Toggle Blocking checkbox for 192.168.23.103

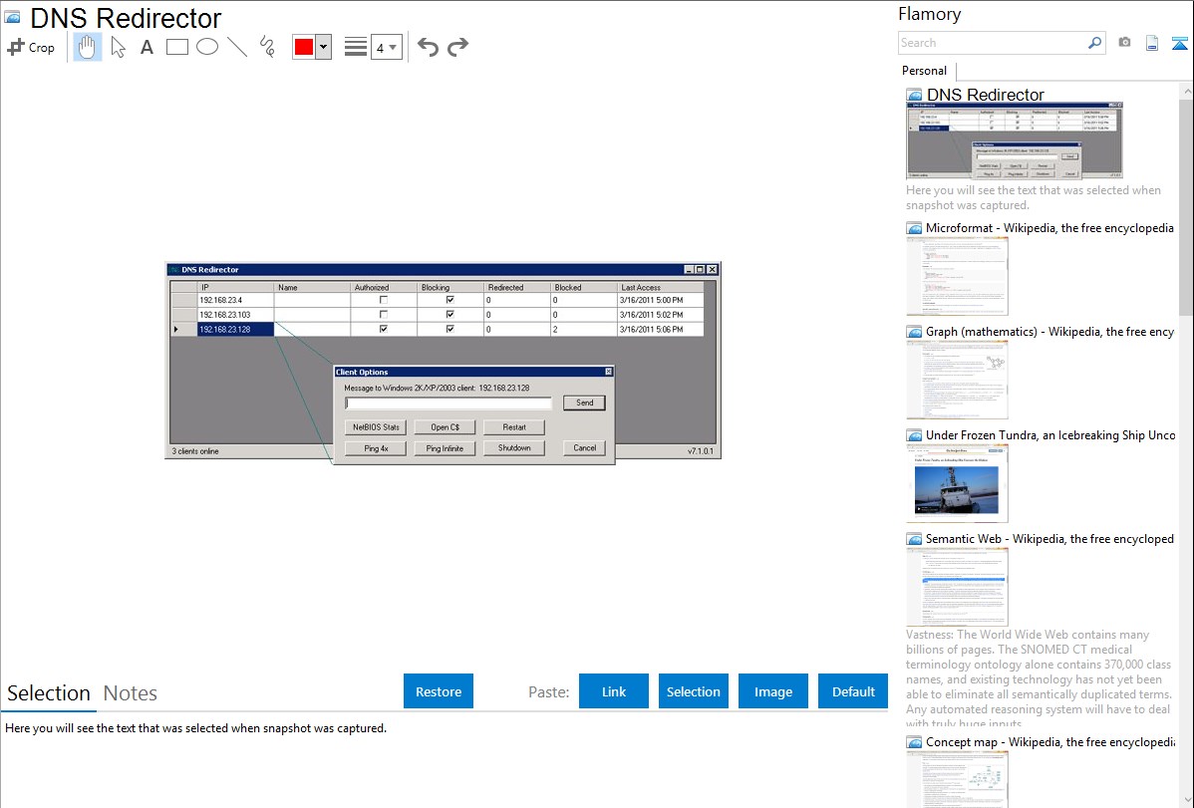(x=450, y=315)
